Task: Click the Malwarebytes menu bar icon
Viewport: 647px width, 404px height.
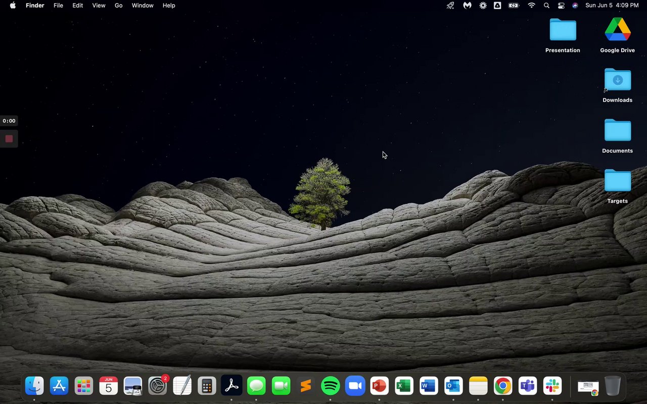Action: point(468,6)
